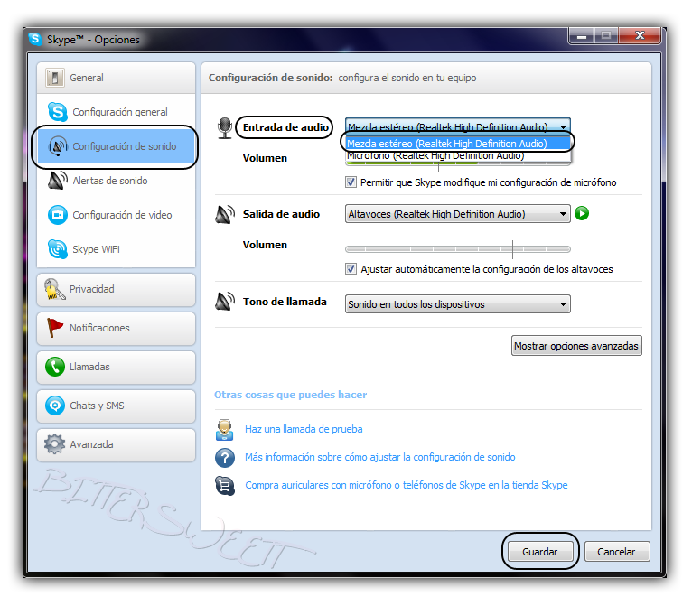Image resolution: width=692 pixels, height=606 pixels.
Task: Click the padlock icon for Privacidad
Action: [55, 289]
